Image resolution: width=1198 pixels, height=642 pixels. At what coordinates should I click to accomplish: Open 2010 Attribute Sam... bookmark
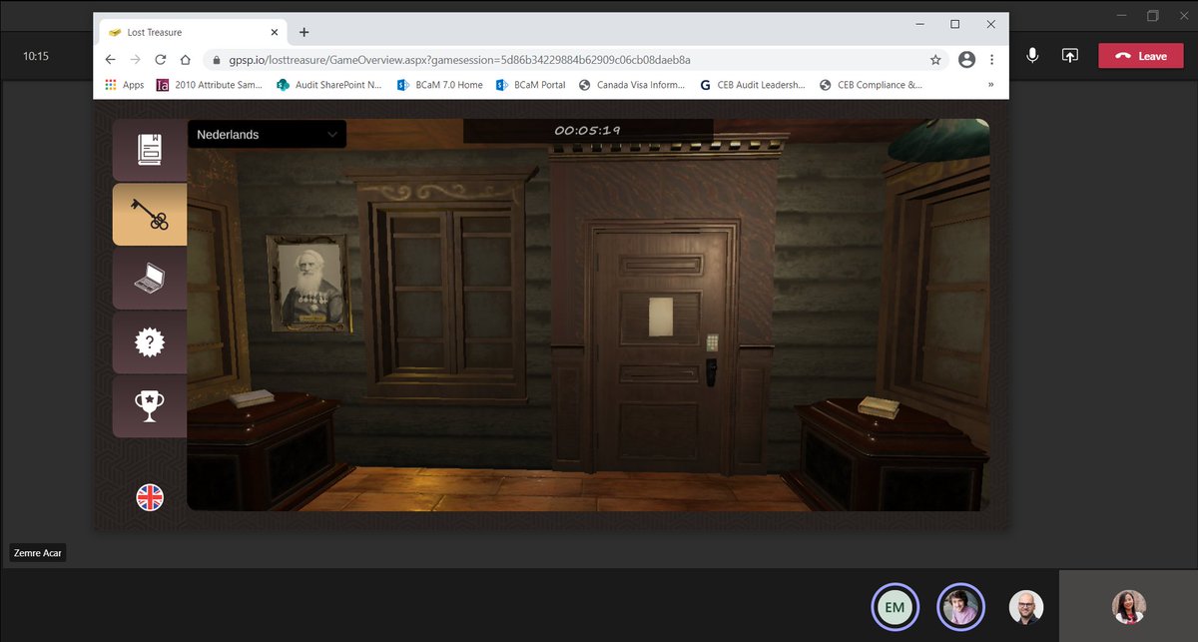point(210,85)
